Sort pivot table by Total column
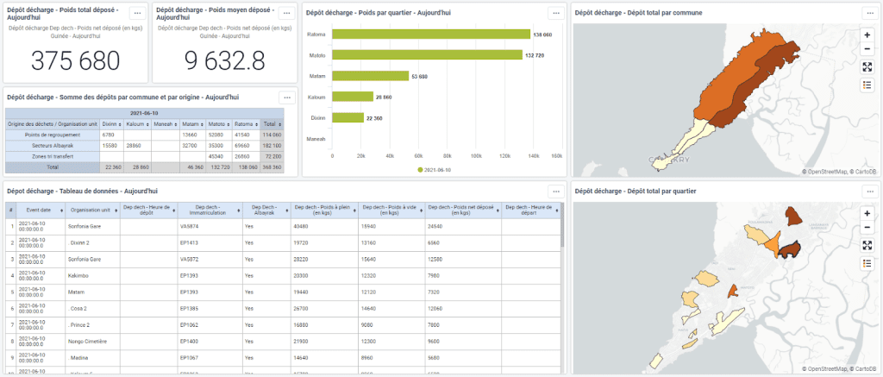Image resolution: width=883 pixels, height=377 pixels. pos(272,123)
